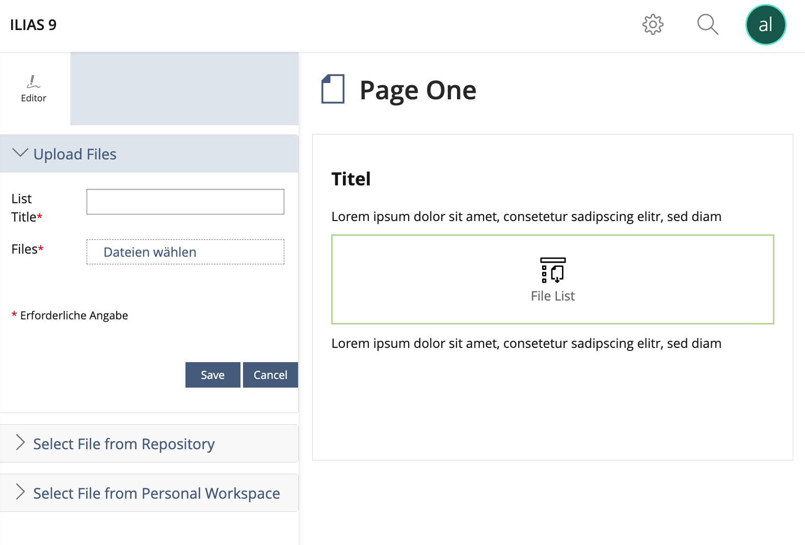Expand Select File from Personal Workspace chevron
The image size is (805, 545).
click(x=20, y=492)
